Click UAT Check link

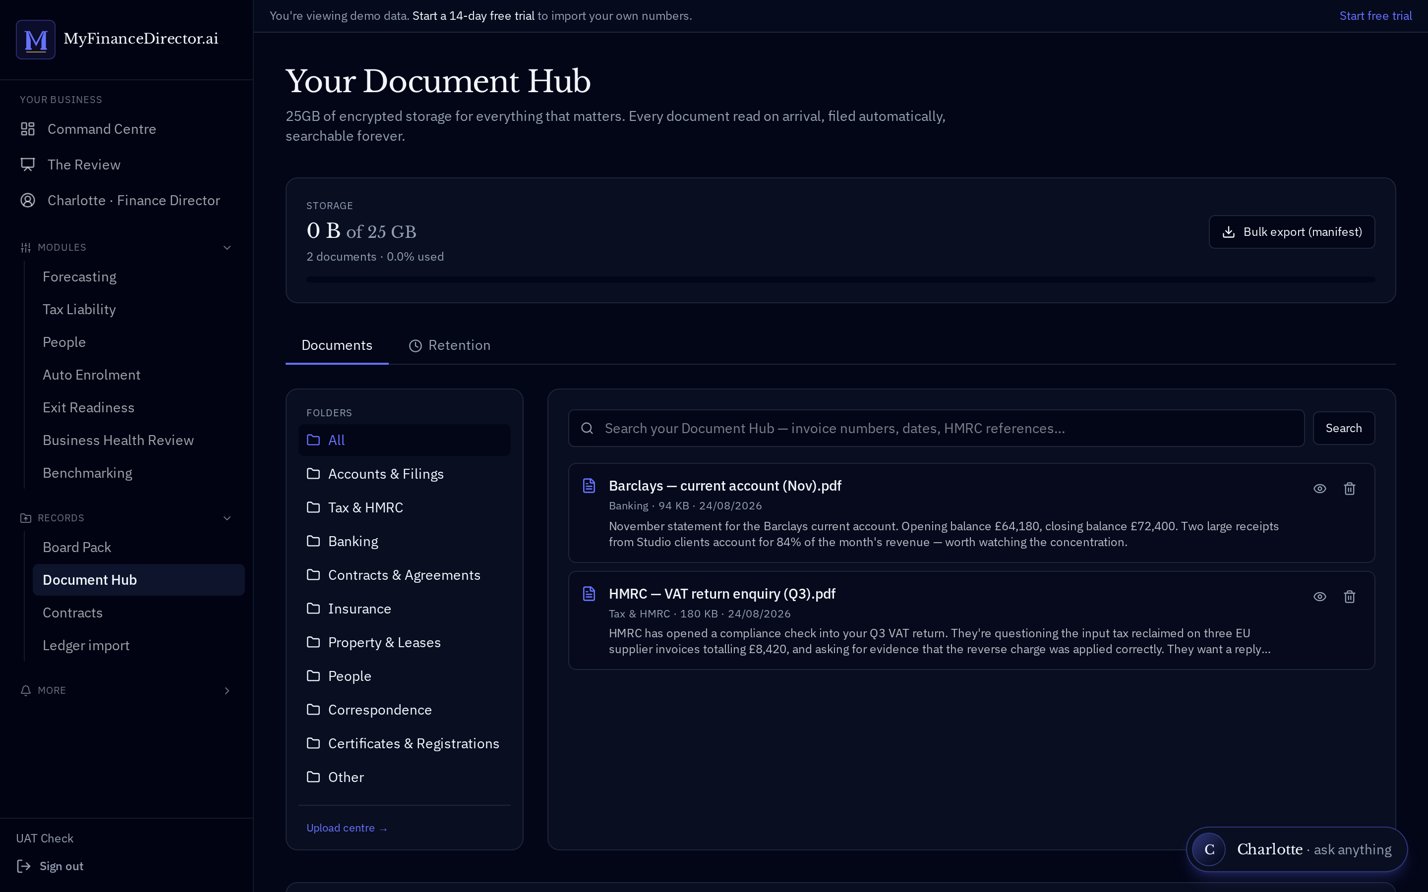[x=45, y=838]
